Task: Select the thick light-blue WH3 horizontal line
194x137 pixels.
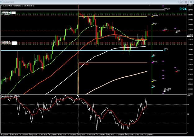Action: (82, 50)
